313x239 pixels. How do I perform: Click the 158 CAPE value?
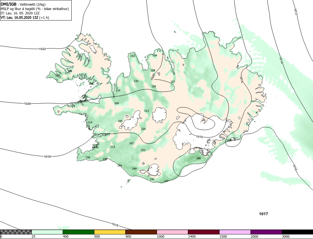tap(229, 140)
